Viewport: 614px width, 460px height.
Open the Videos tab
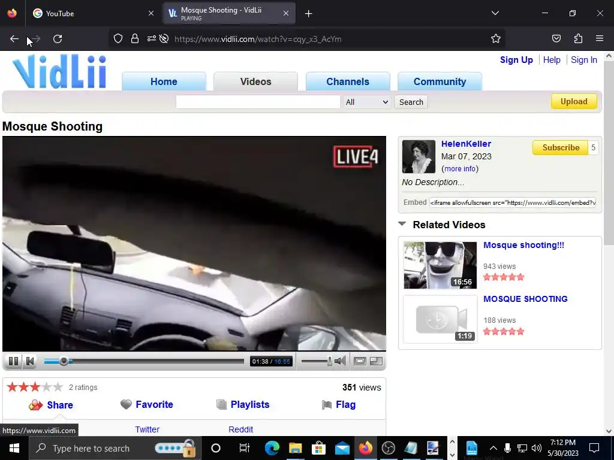[255, 81]
